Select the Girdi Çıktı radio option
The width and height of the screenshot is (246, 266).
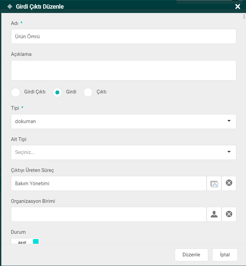point(16,92)
